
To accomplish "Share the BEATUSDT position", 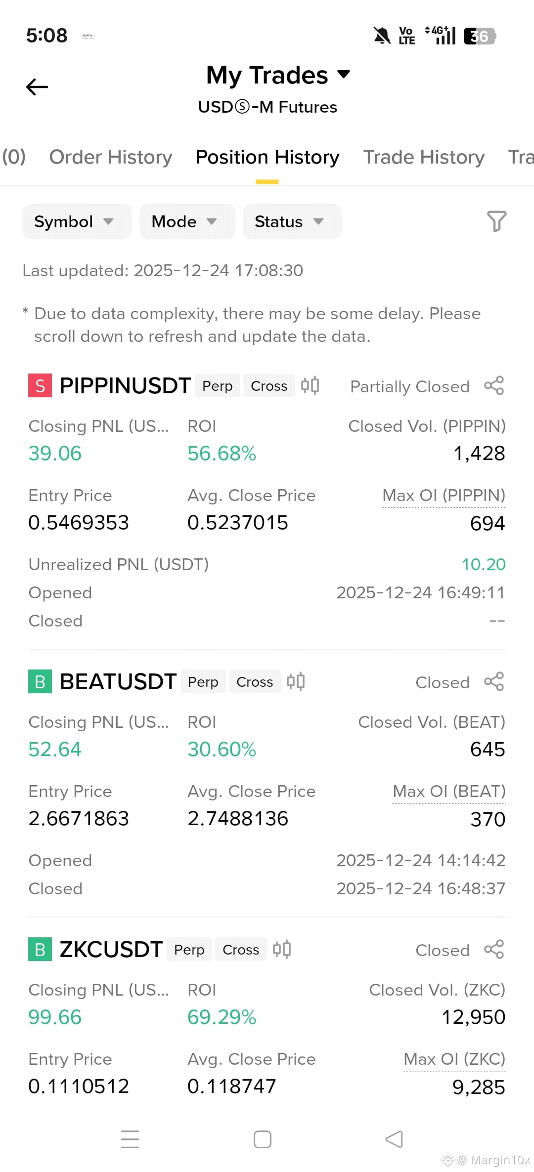I will 494,682.
